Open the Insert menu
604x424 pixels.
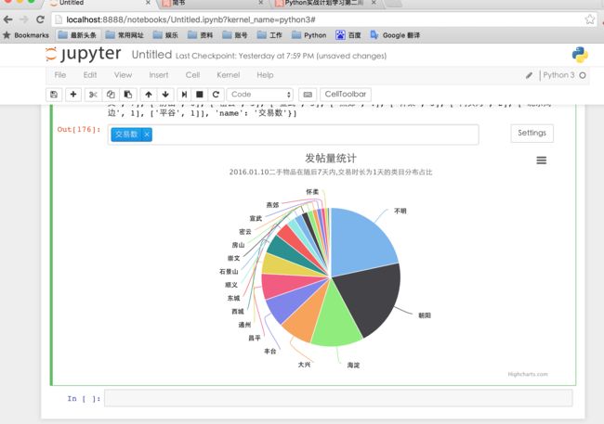159,75
